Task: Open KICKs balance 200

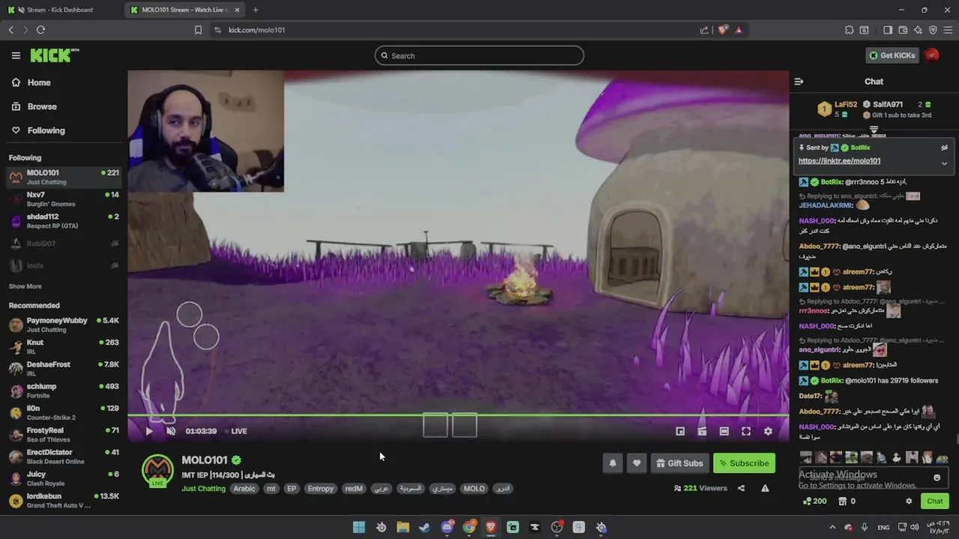Action: [814, 502]
